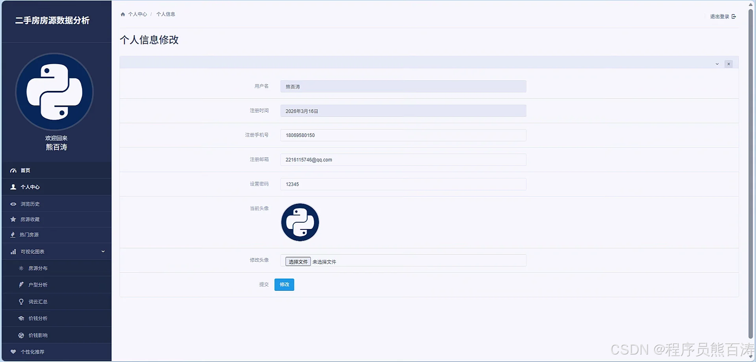Click the bulb icon beside 词云汇总
The image size is (756, 362).
click(21, 301)
